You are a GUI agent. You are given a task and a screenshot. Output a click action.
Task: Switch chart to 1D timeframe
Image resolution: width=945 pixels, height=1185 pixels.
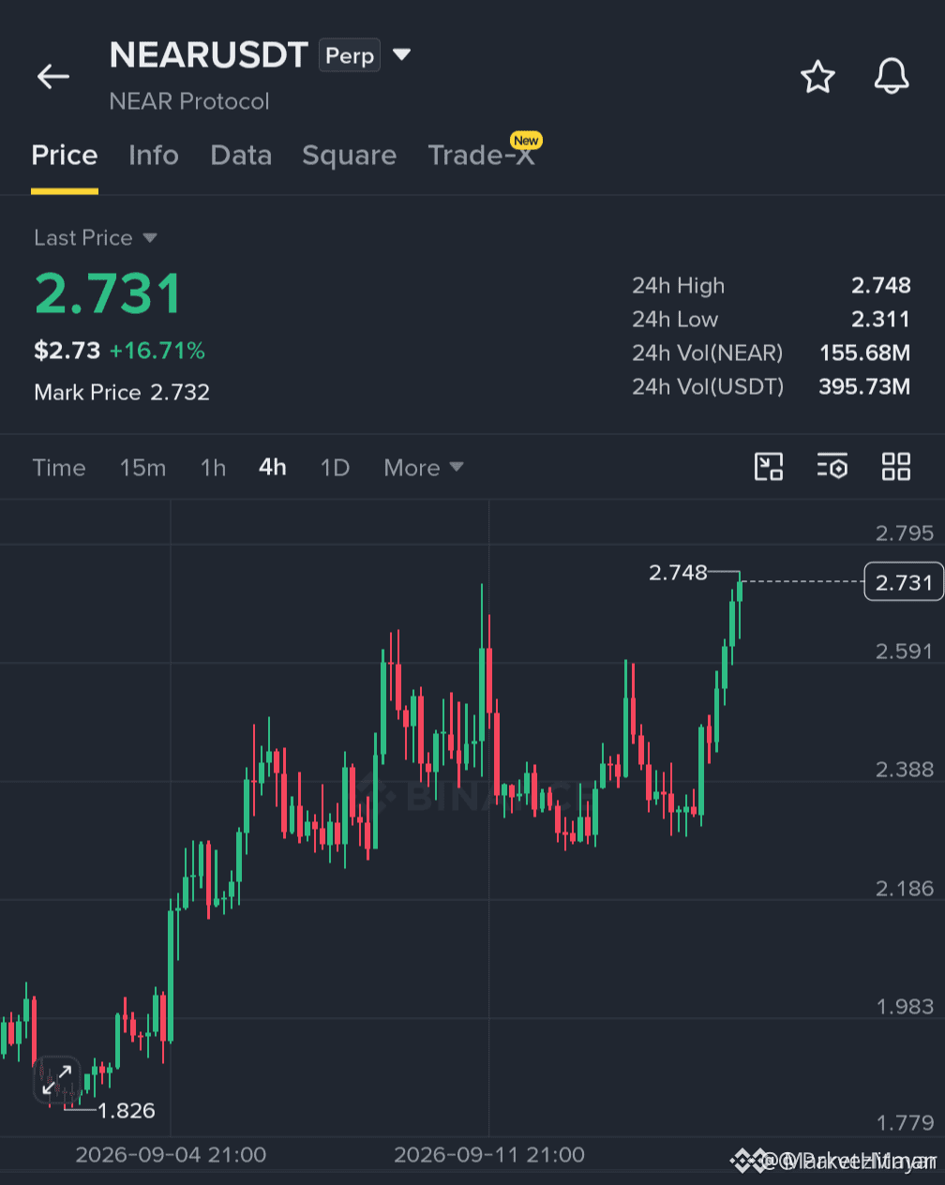(335, 468)
